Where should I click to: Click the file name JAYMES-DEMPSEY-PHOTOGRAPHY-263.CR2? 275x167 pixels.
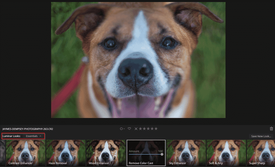28,129
